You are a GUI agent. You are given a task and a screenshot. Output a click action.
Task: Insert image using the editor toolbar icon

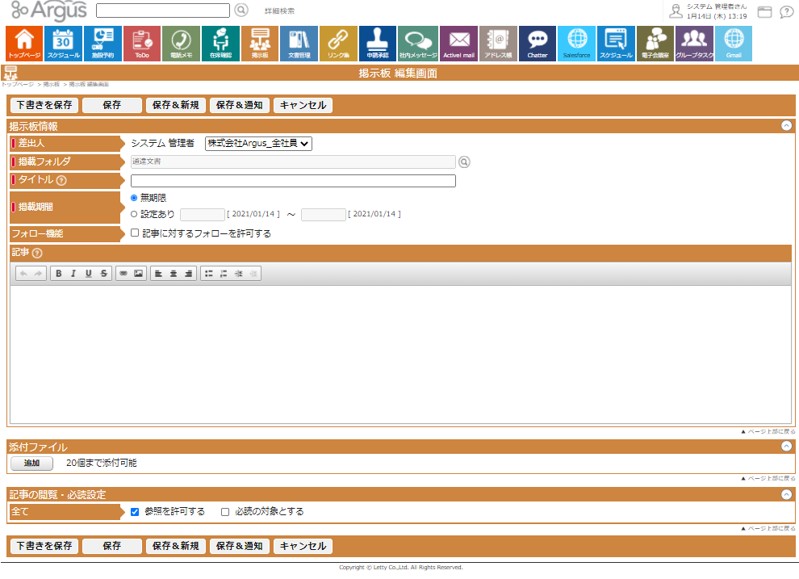click(x=138, y=274)
